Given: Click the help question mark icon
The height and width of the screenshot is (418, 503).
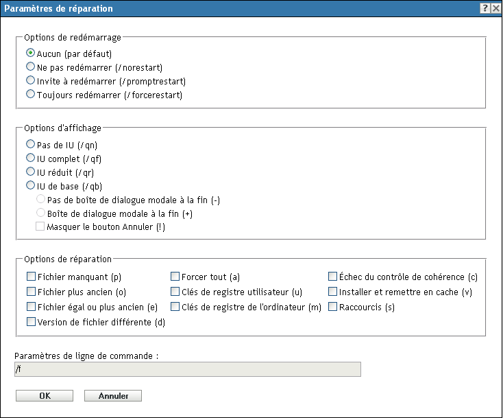Looking at the screenshot, I should coord(484,8).
